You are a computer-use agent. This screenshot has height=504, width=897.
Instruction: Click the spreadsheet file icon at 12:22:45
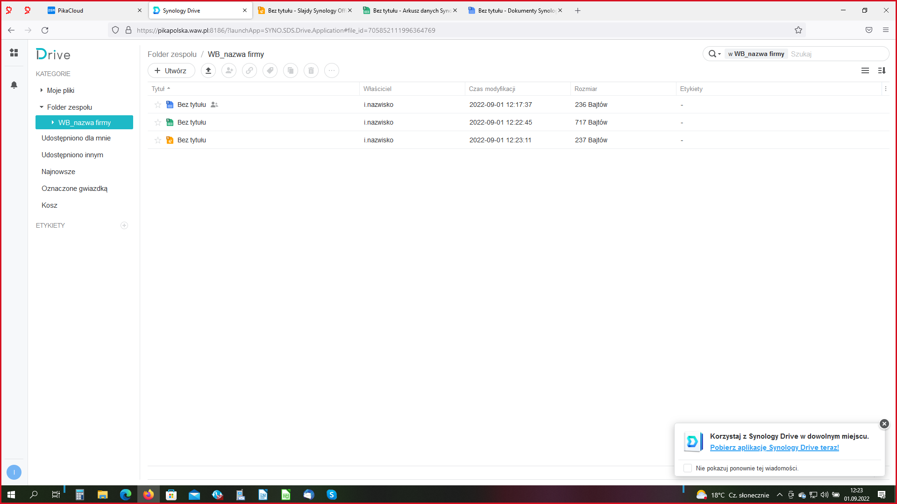point(170,122)
